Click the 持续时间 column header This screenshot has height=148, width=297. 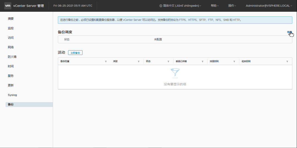tap(214, 62)
